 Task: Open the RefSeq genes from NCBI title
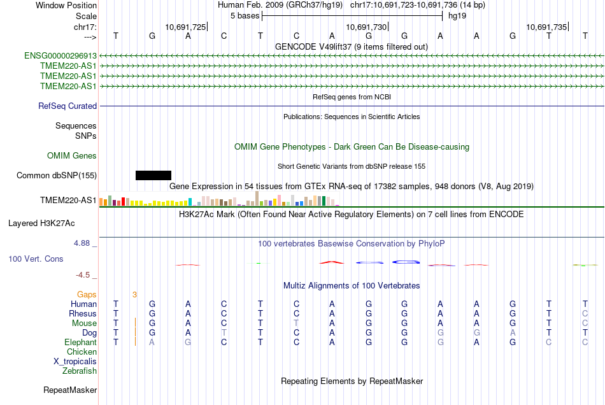click(x=352, y=97)
